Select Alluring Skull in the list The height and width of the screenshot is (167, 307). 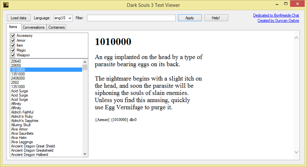click(46, 125)
